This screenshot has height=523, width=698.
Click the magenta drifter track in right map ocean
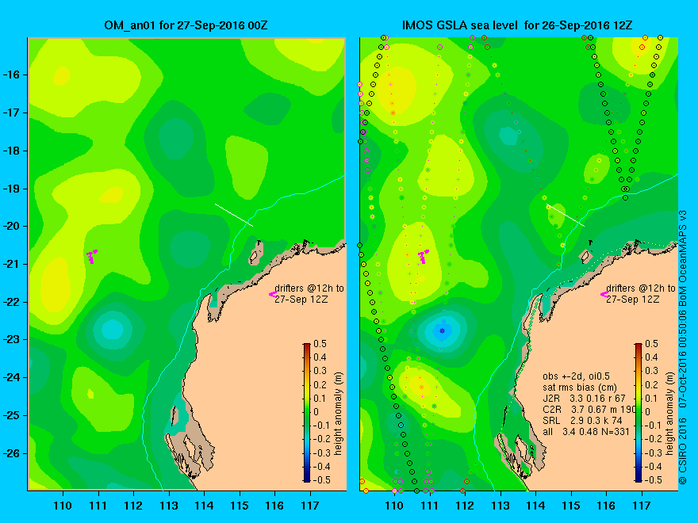(423, 256)
